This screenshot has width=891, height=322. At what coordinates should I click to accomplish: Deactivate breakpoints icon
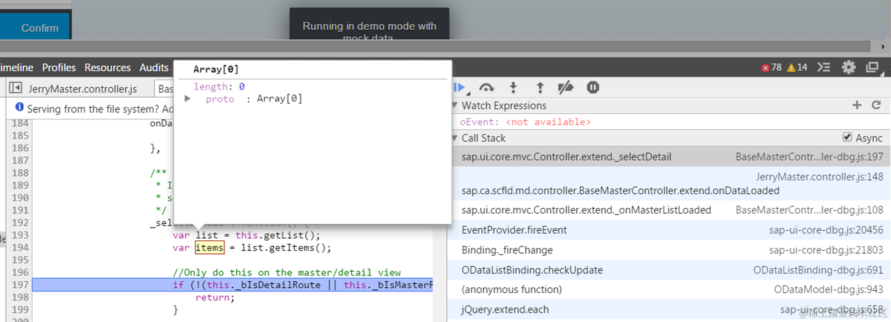tap(566, 87)
